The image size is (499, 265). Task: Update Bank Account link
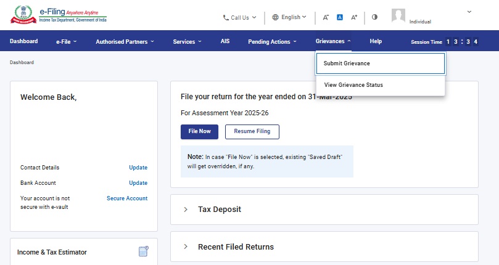click(x=138, y=183)
